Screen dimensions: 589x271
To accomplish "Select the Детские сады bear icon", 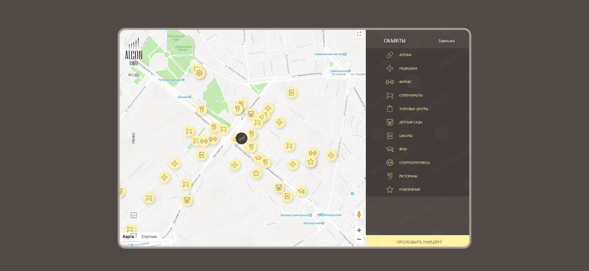I will click(x=390, y=122).
